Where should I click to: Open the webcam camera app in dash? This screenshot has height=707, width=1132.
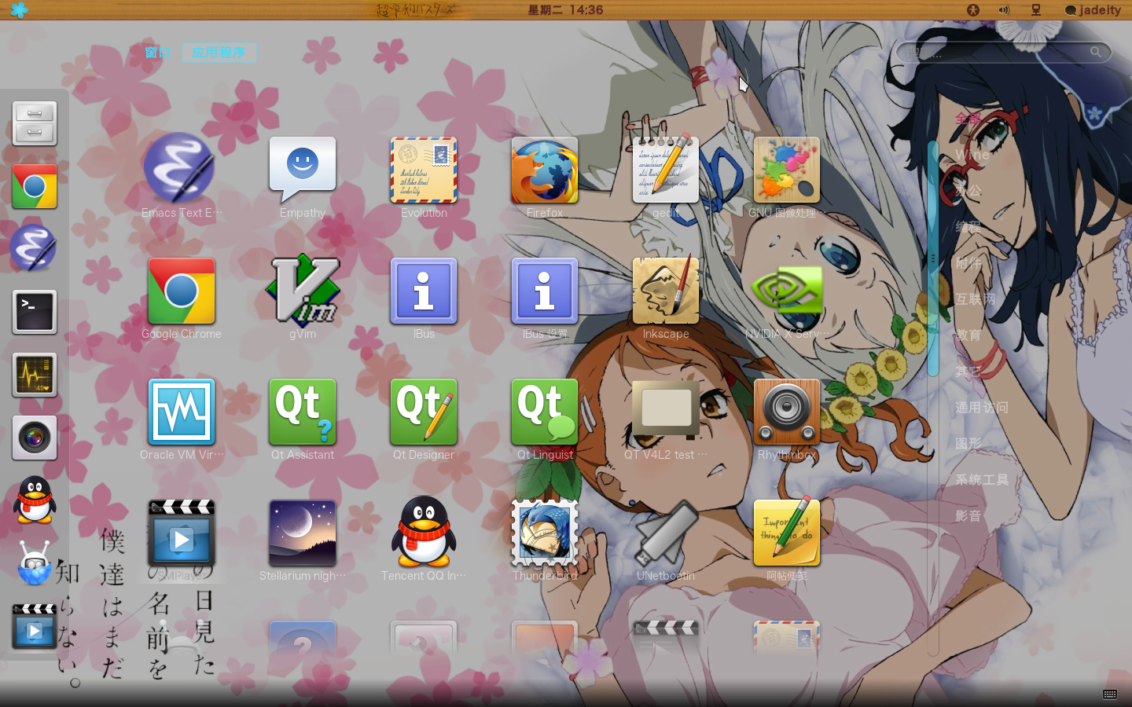(x=35, y=438)
